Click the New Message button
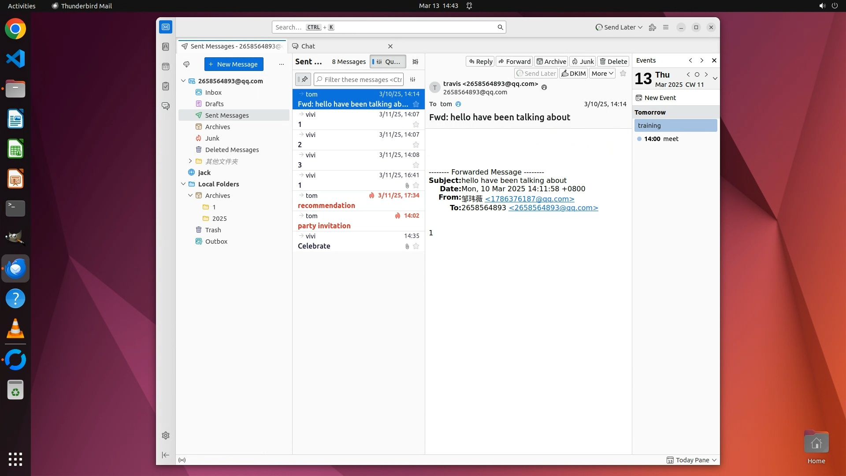 pos(234,64)
